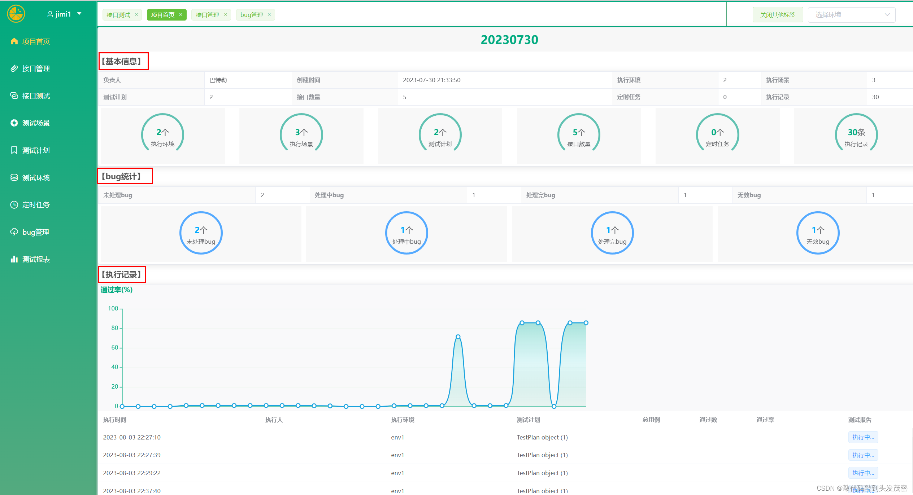Click 执行中 button for 22:27:10 record
Viewport: 913px width, 495px height.
coord(863,437)
